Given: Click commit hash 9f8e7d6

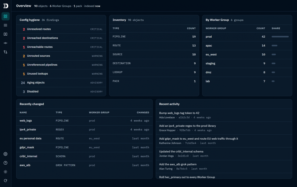Looking at the screenshot, I should 185,130.
